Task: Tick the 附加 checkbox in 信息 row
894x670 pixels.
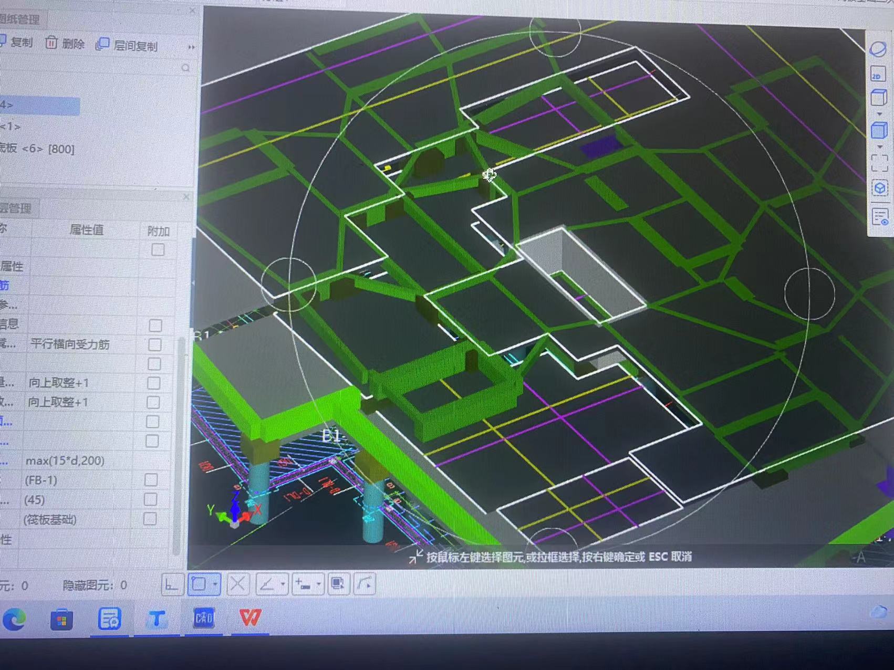Action: [x=155, y=325]
